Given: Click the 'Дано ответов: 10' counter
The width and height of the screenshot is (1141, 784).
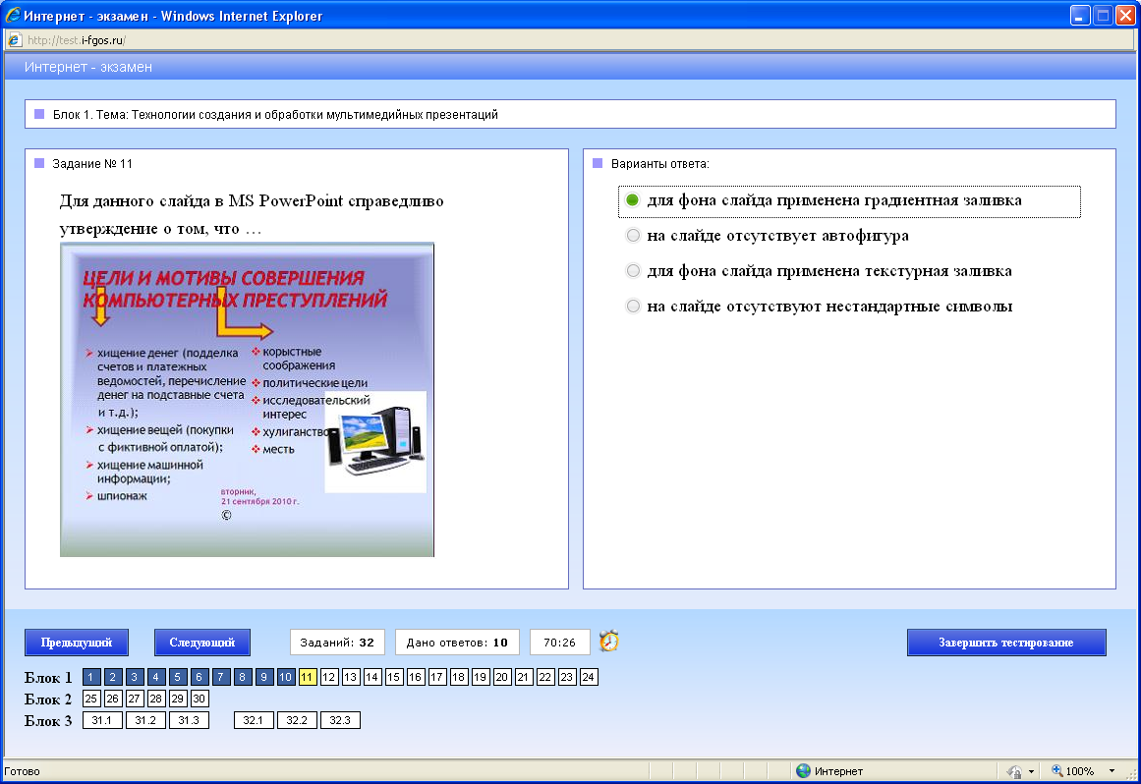Looking at the screenshot, I should pos(457,643).
